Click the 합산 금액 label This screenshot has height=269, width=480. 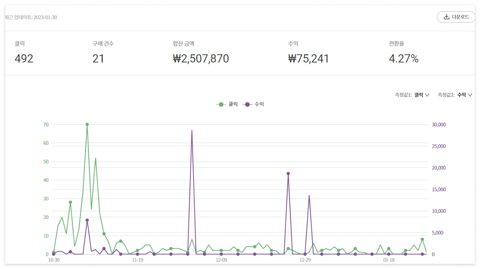[184, 44]
